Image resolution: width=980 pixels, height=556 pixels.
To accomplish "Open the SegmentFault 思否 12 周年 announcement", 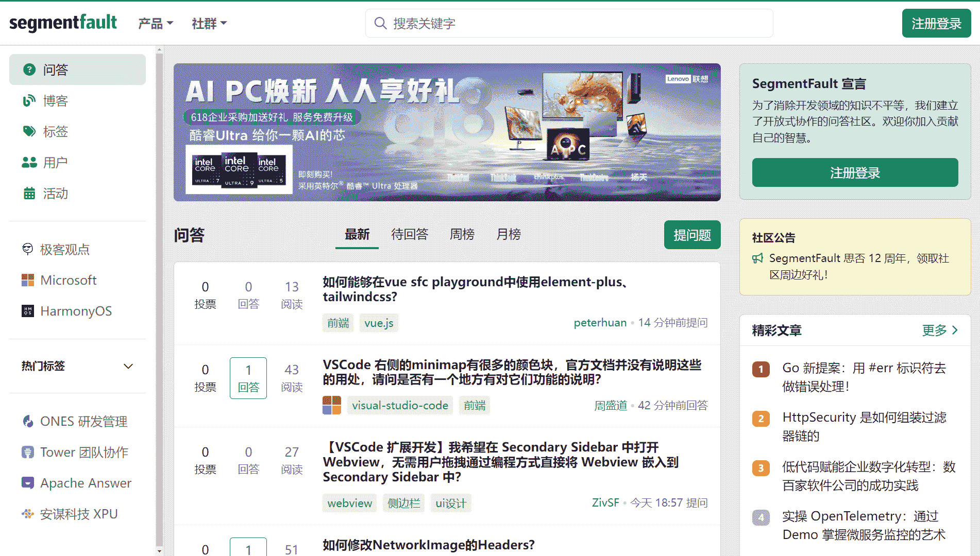I will (x=859, y=266).
